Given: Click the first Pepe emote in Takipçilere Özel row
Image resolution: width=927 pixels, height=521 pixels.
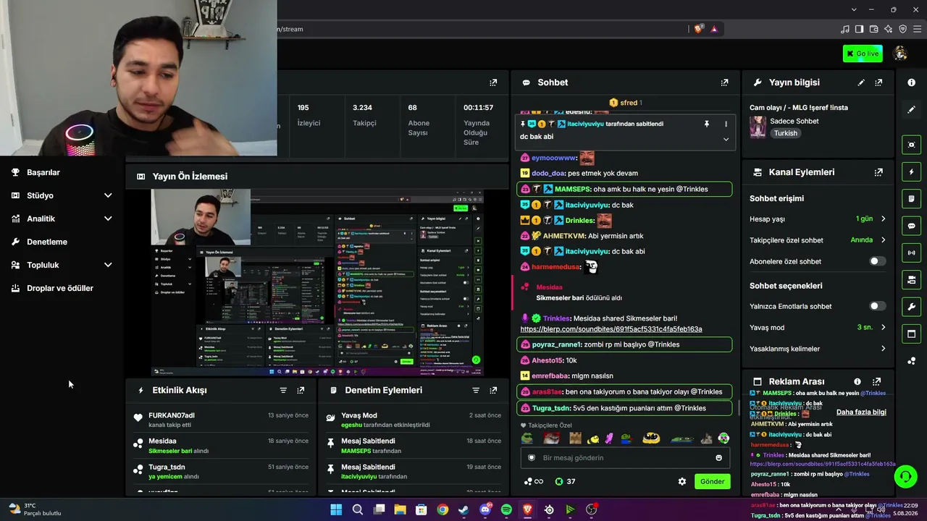Looking at the screenshot, I should [527, 439].
